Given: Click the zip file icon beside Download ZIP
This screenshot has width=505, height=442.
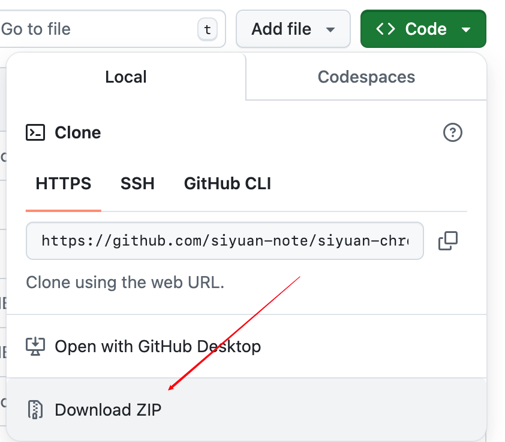Looking at the screenshot, I should (35, 410).
